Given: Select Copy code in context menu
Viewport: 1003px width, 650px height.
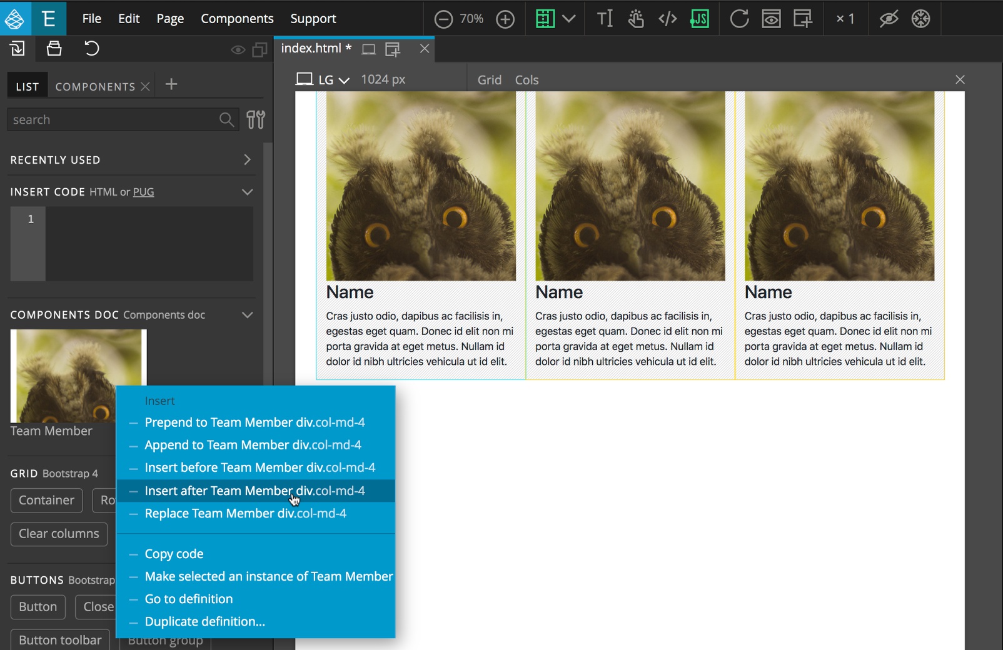Looking at the screenshot, I should pyautogui.click(x=256, y=554).
